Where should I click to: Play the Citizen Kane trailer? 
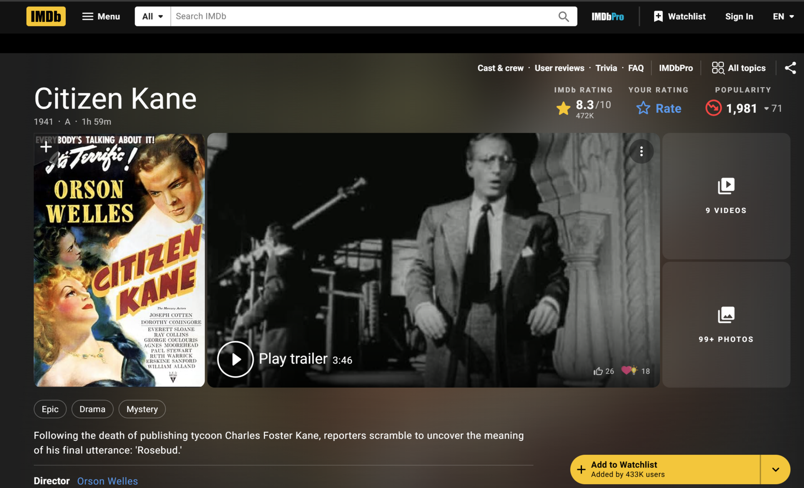(235, 359)
